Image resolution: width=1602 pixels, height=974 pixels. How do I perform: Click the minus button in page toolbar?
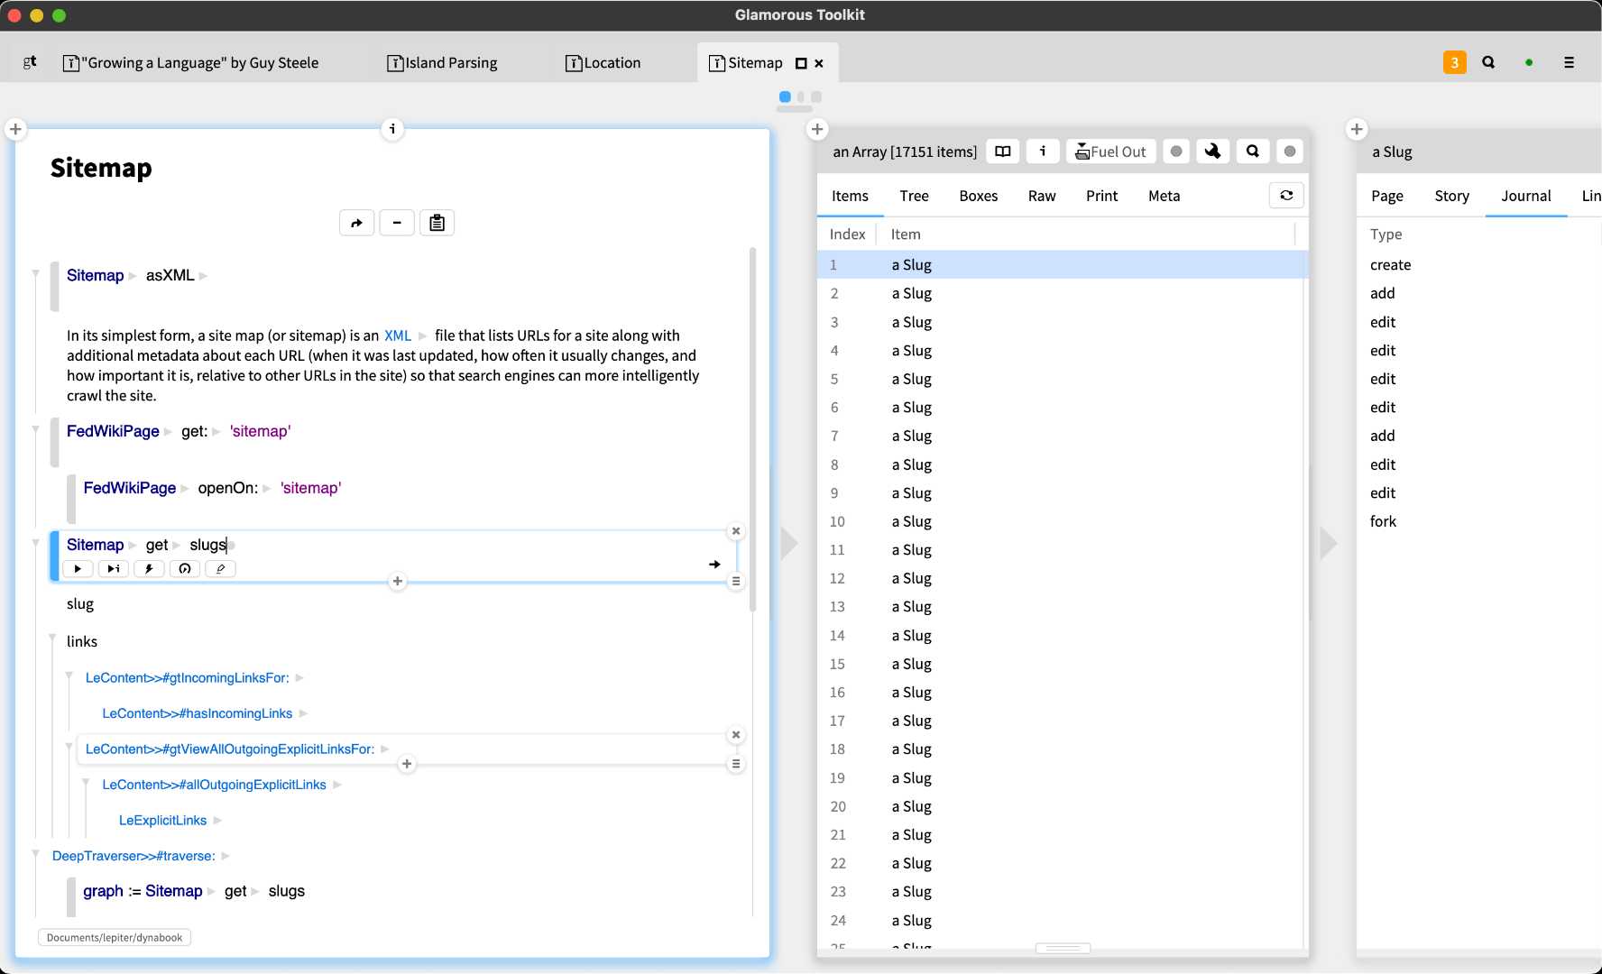397,223
